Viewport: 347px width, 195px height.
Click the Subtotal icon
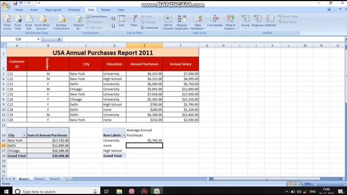270,21
